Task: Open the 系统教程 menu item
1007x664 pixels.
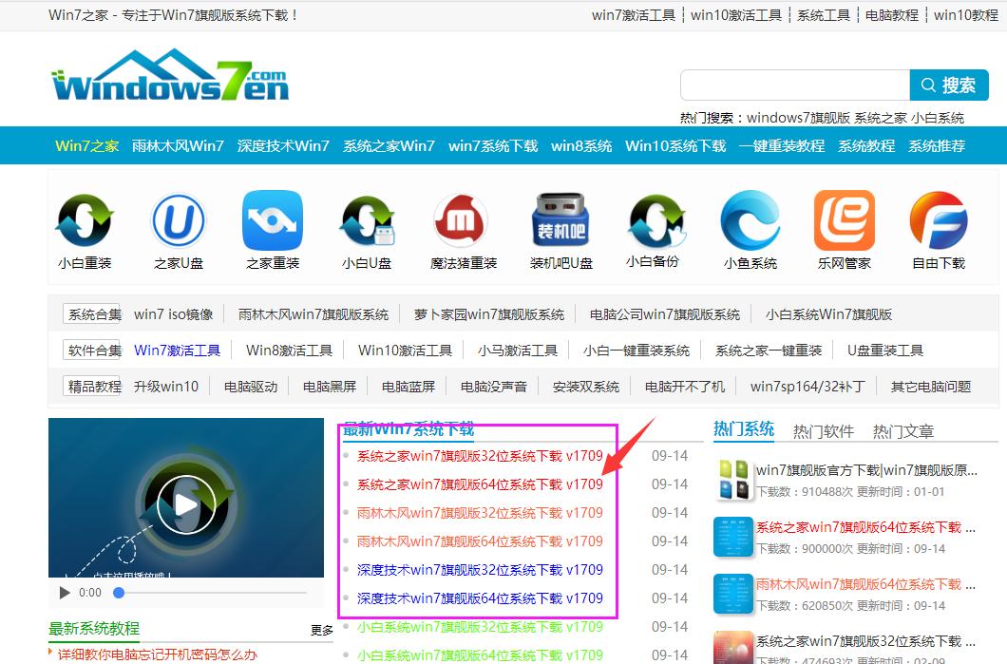Action: pyautogui.click(x=864, y=145)
